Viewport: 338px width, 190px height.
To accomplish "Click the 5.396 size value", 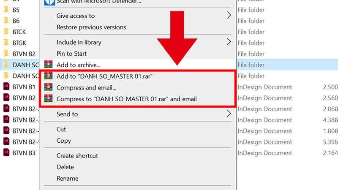I will (330, 142).
